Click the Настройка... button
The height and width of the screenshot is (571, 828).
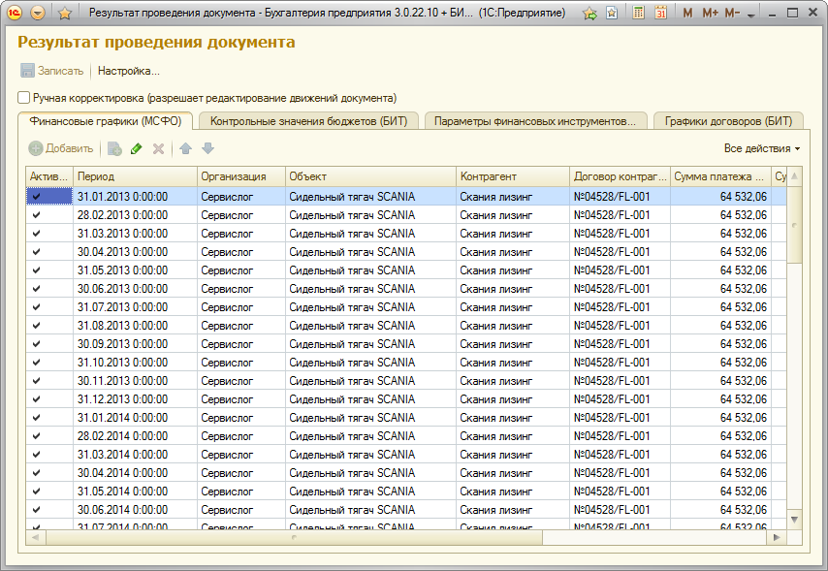pyautogui.click(x=128, y=71)
